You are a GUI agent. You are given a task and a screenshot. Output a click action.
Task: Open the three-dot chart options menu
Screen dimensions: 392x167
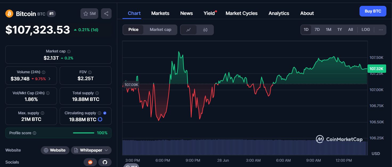[x=381, y=30]
